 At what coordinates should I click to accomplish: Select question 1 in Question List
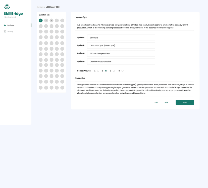(41, 20)
